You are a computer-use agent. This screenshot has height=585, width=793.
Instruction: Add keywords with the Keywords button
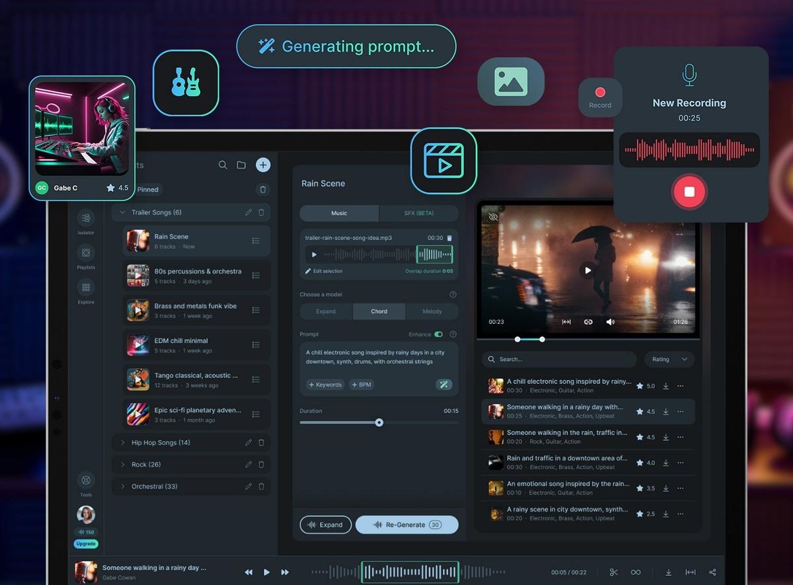(325, 385)
